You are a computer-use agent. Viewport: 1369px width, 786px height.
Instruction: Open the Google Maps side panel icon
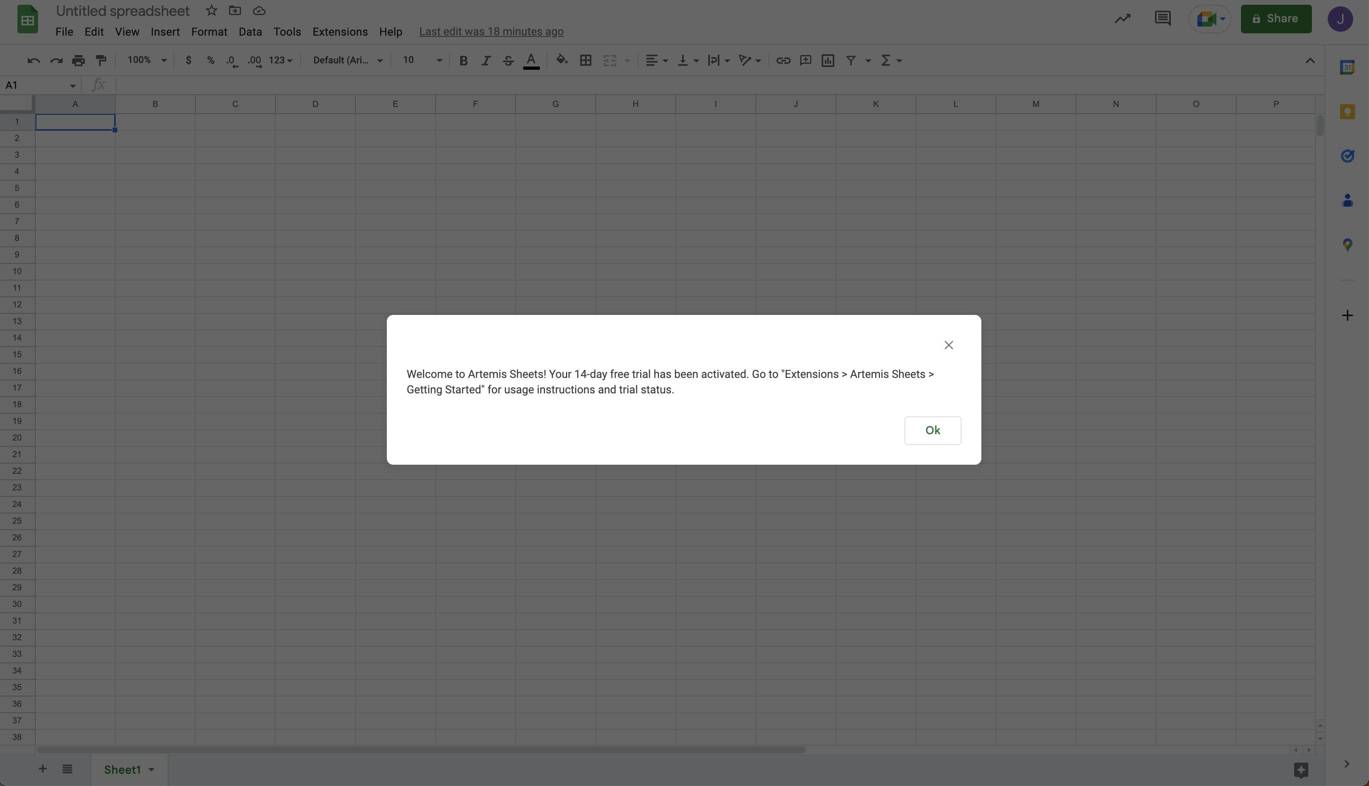(x=1347, y=244)
